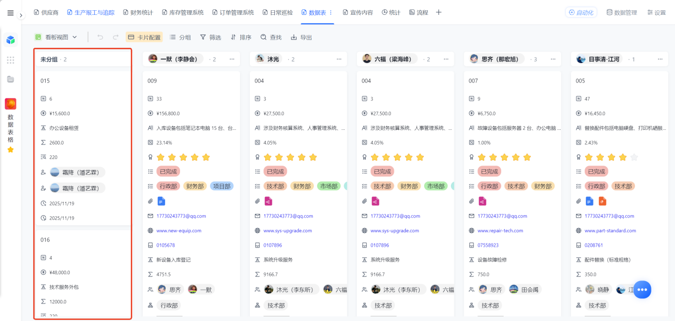Open 排序 sort options
Image resolution: width=675 pixels, height=321 pixels.
[x=241, y=37]
